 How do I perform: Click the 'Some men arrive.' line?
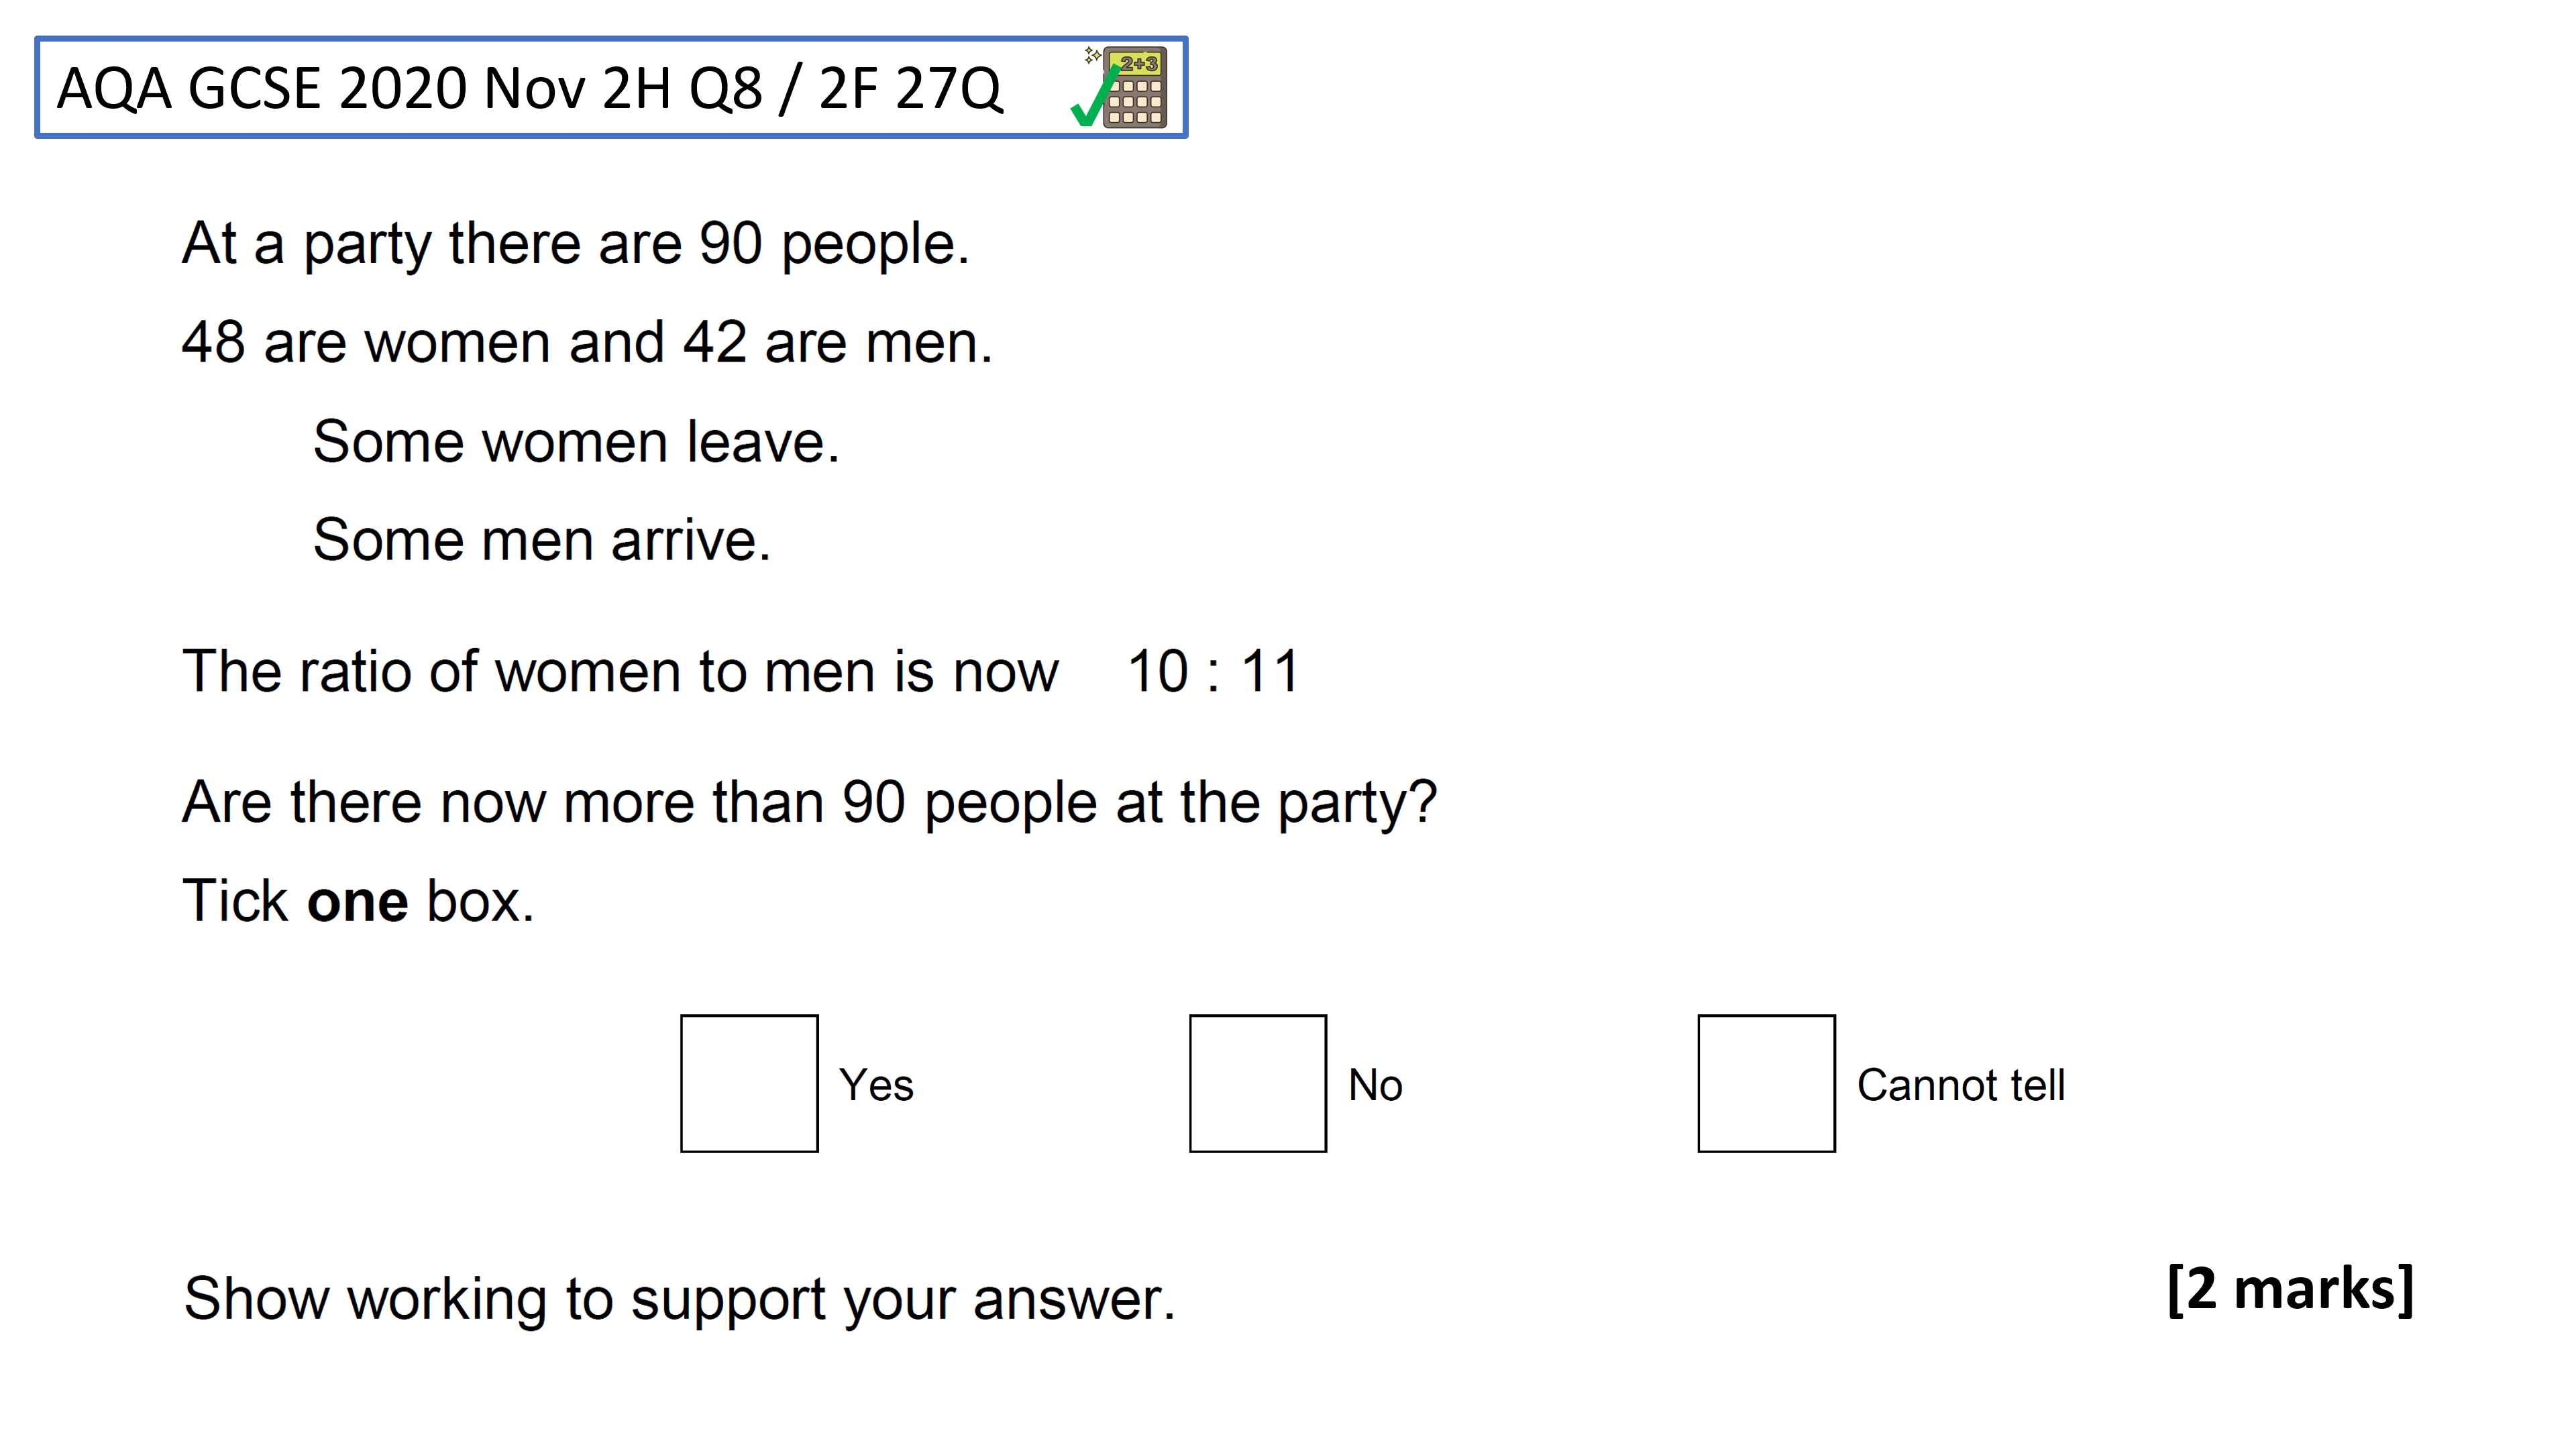pos(542,541)
